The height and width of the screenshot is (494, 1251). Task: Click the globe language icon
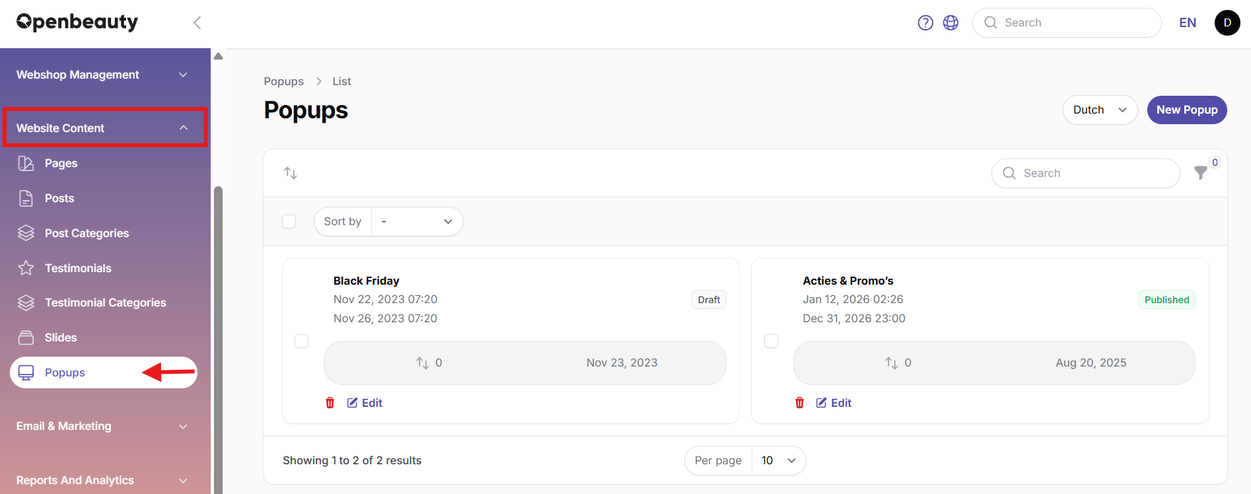[950, 23]
